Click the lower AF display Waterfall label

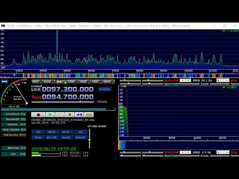pos(171,152)
